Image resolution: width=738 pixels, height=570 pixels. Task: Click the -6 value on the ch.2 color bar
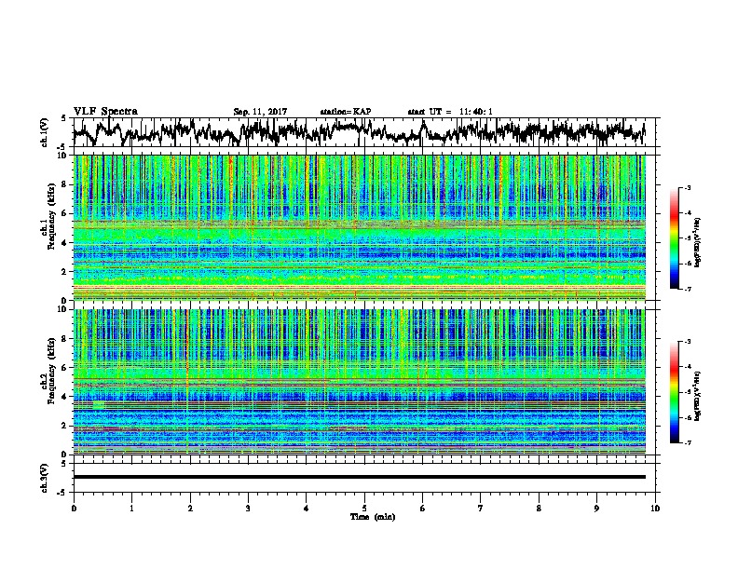[x=688, y=417]
